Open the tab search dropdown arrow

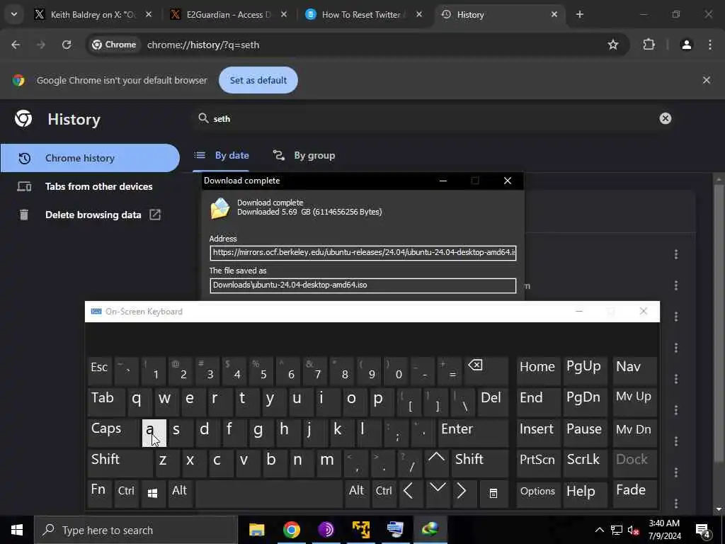tap(14, 14)
